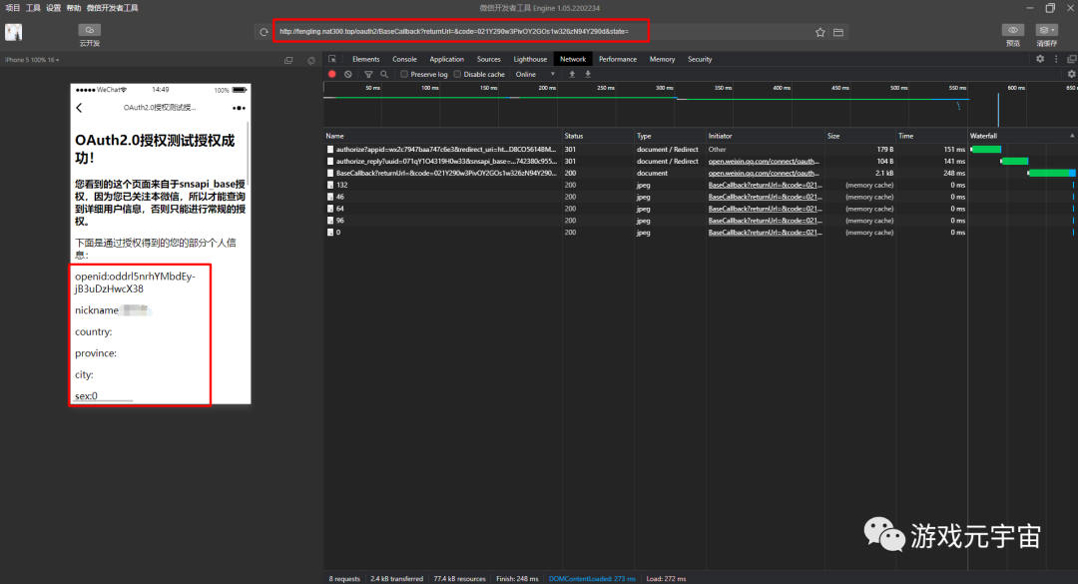1078x584 pixels.
Task: Click the import HAR upload icon
Action: click(x=572, y=74)
